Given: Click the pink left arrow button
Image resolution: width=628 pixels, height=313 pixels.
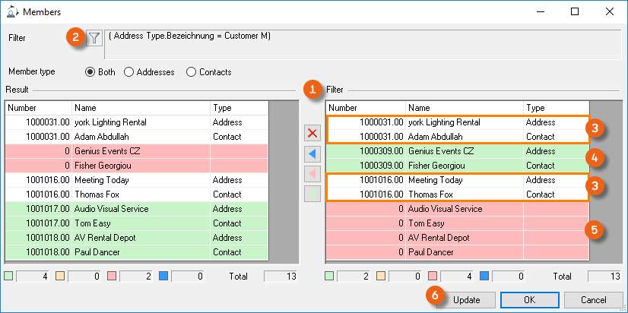Looking at the screenshot, I should 312,175.
